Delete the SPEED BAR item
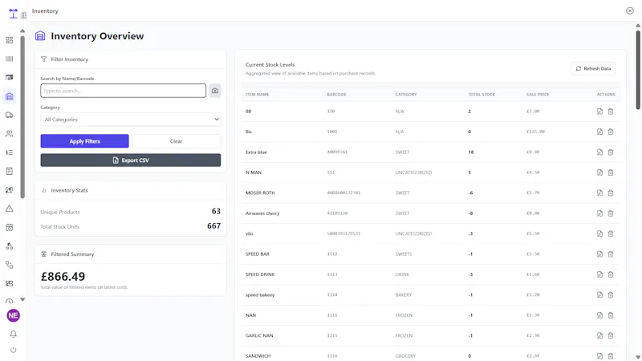The width and height of the screenshot is (642, 361). tap(611, 254)
